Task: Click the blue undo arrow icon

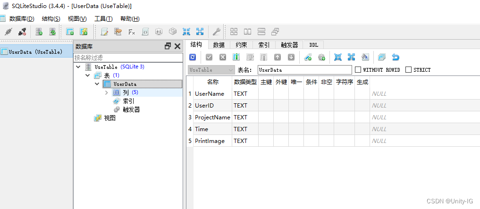Action: click(396, 57)
